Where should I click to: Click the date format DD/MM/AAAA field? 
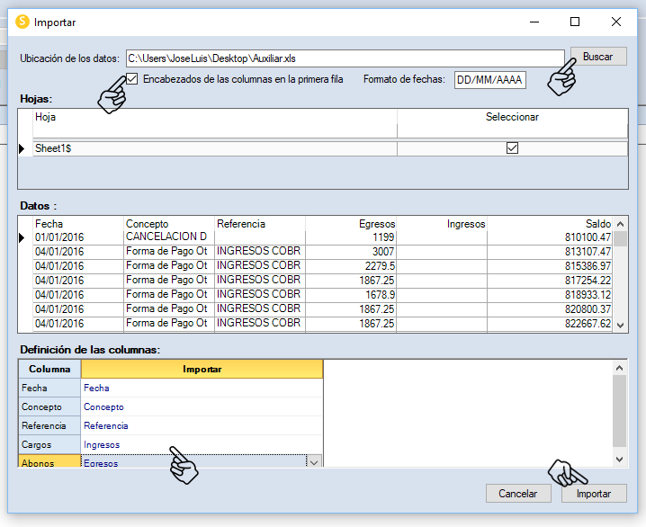[489, 80]
